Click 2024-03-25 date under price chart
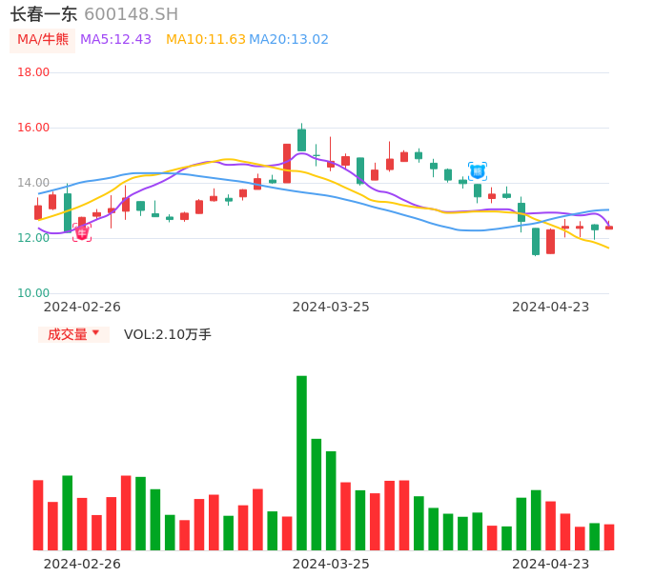654x577 pixels. tap(331, 307)
